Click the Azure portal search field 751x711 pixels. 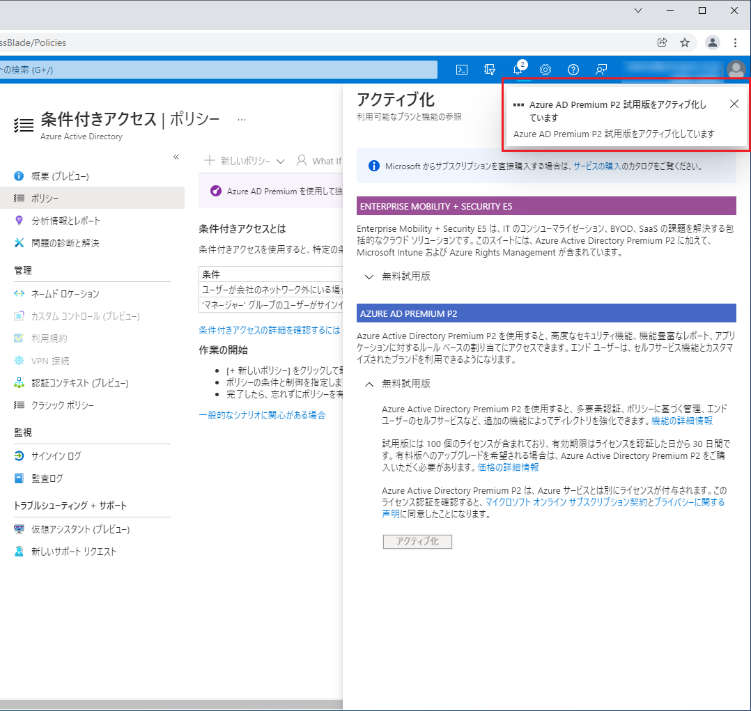click(x=219, y=70)
